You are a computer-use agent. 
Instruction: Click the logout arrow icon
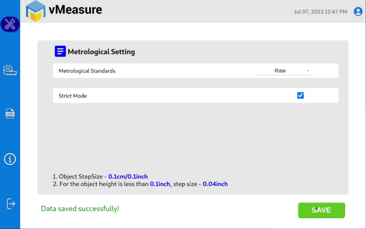(11, 204)
